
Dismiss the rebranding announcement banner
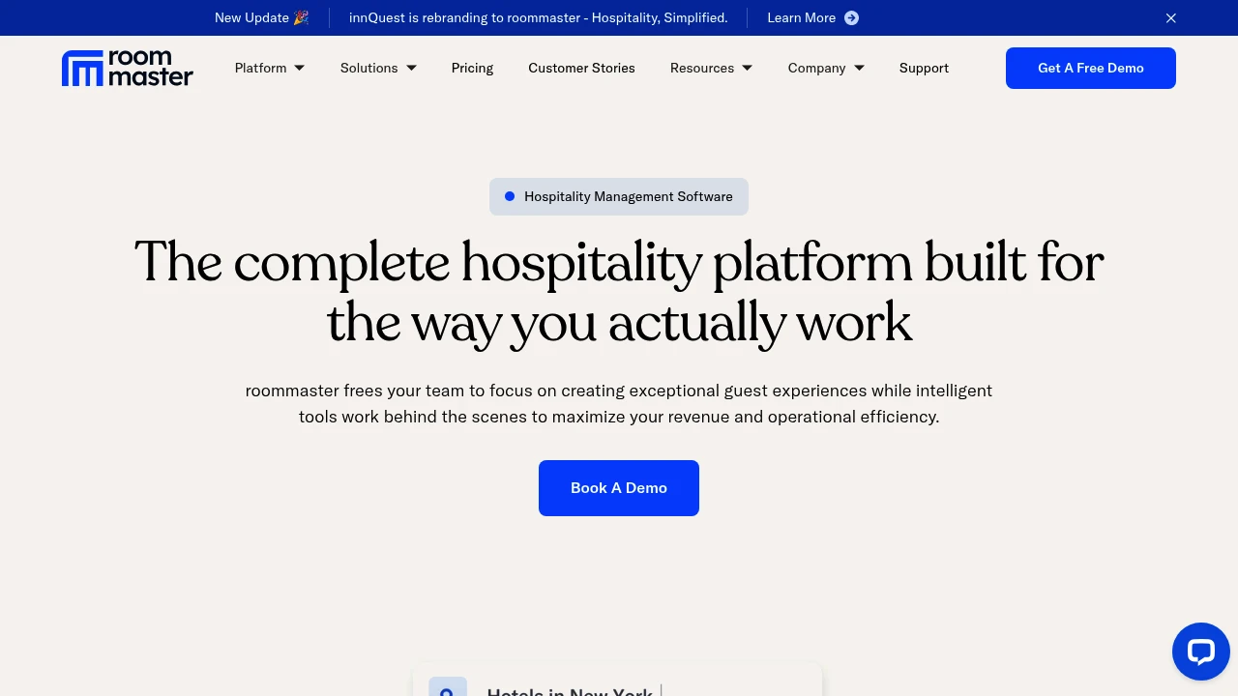click(1170, 18)
